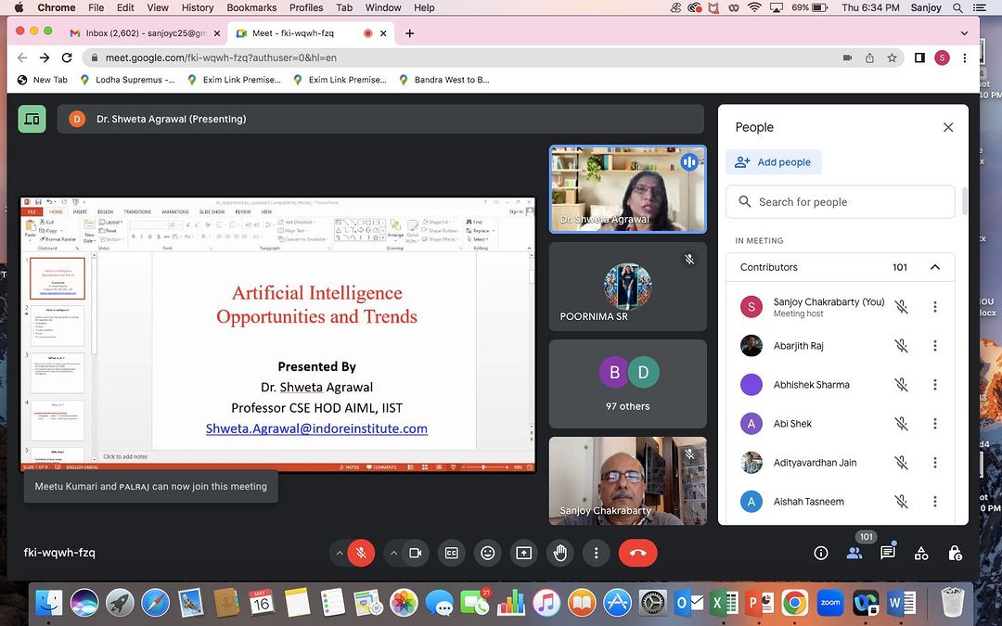Raise your hand in the meeting

560,553
